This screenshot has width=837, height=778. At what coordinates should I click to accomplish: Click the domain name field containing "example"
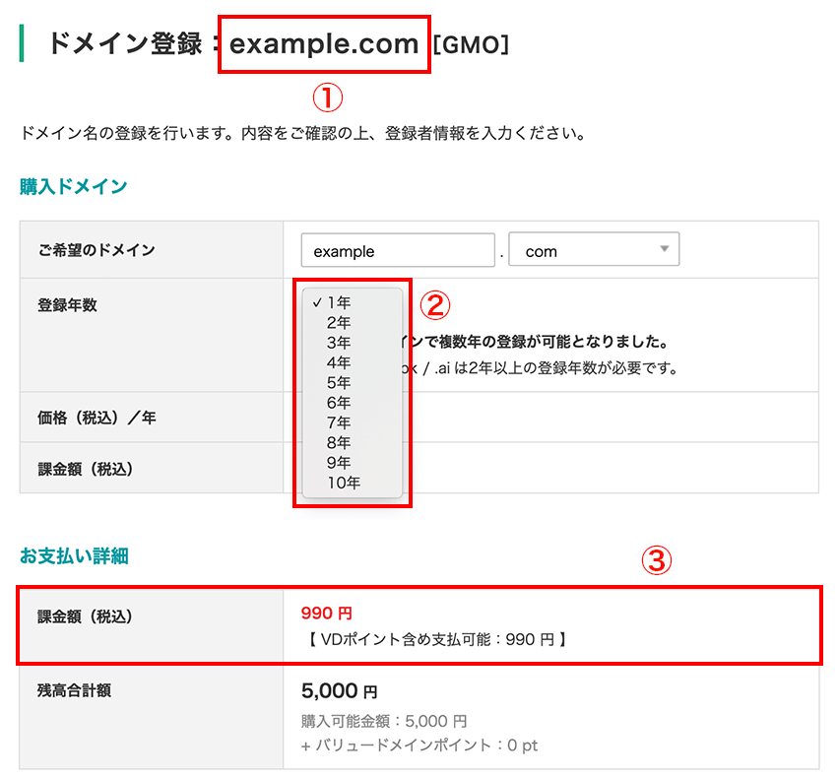click(397, 251)
